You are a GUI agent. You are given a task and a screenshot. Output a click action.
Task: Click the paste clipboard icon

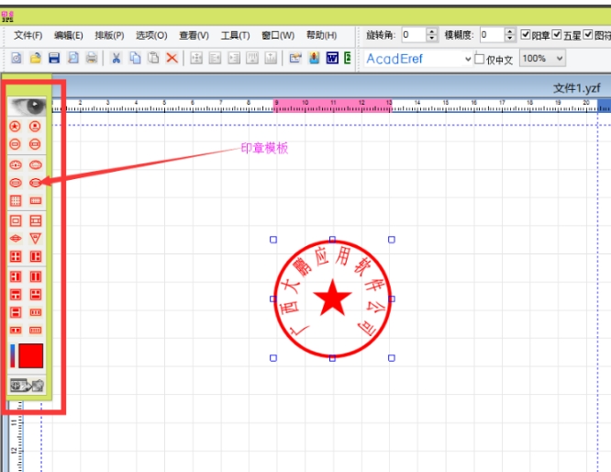(x=153, y=58)
